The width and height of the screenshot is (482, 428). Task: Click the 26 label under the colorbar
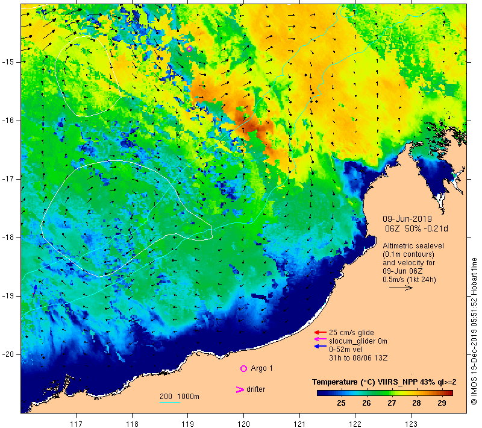coord(366,403)
